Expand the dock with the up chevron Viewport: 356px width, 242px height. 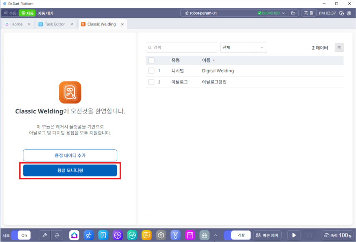click(x=216, y=235)
